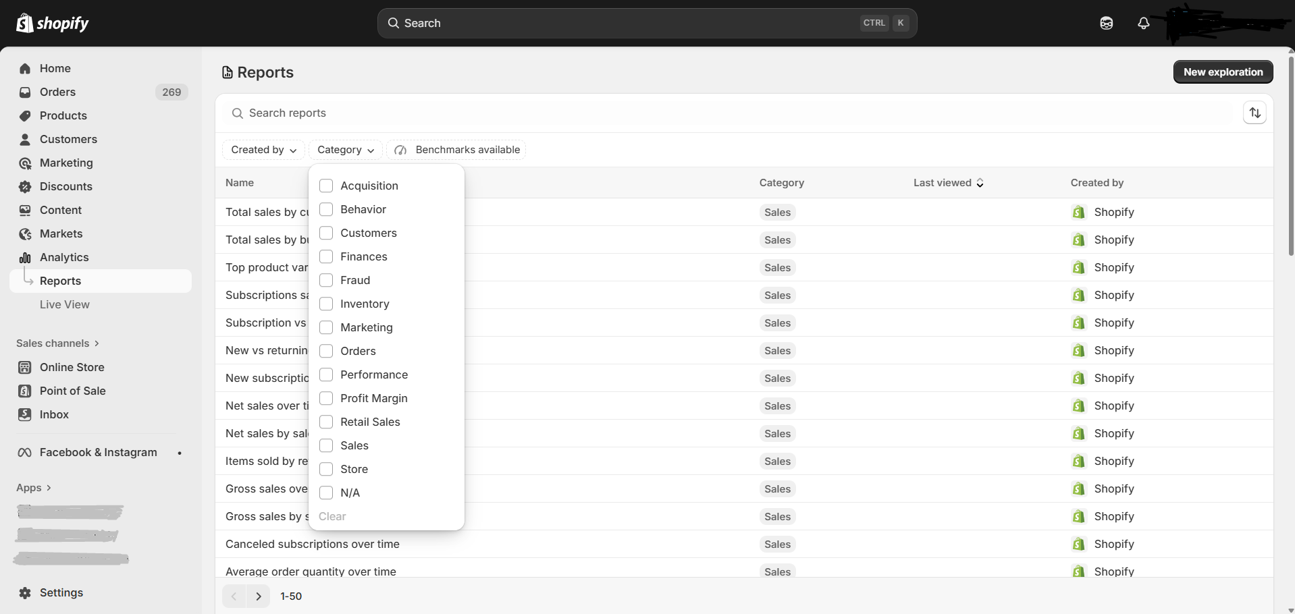Open the notifications bell
This screenshot has height=614, width=1295.
coord(1143,23)
